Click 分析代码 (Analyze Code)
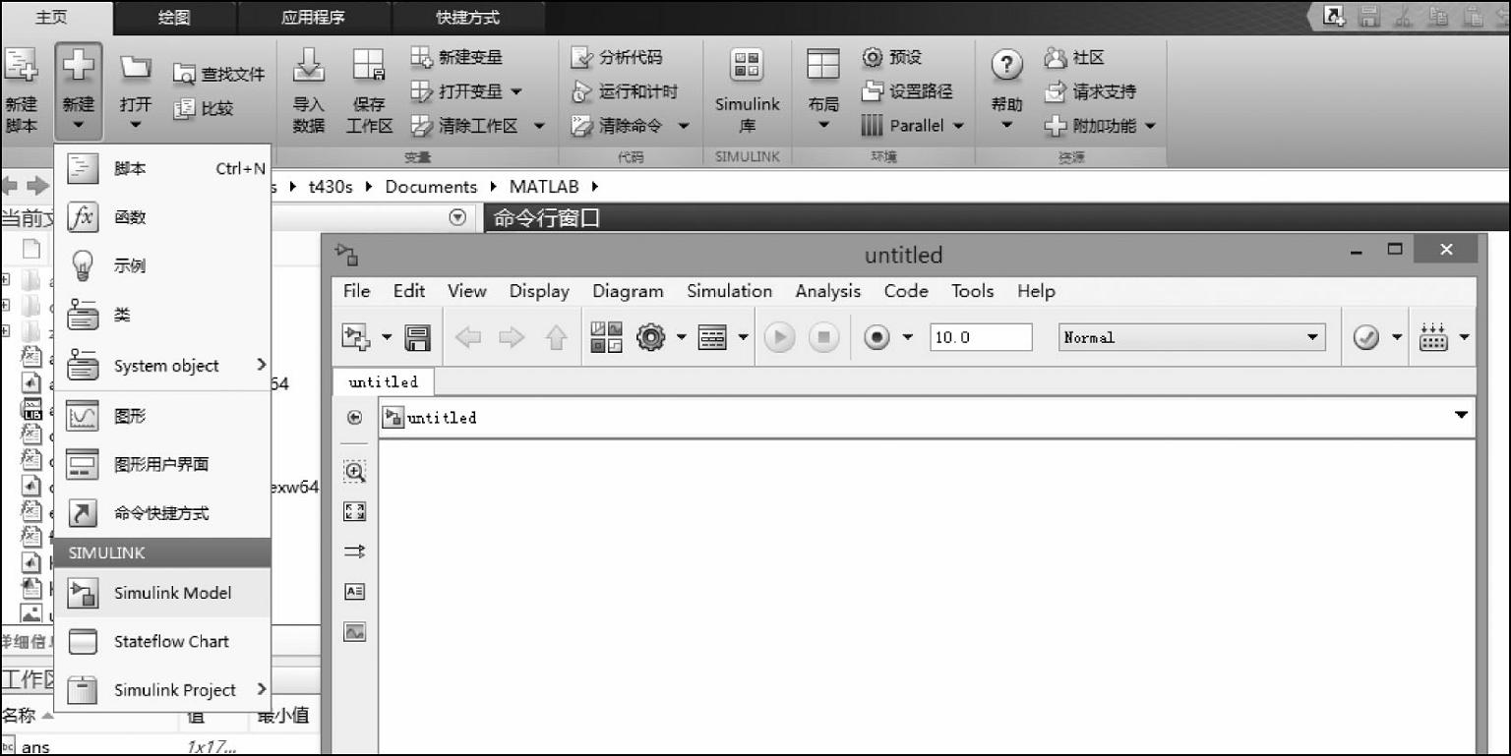 (617, 57)
